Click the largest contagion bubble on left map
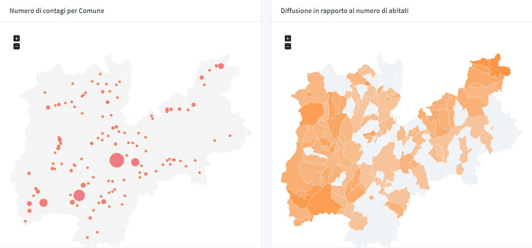 [x=117, y=160]
